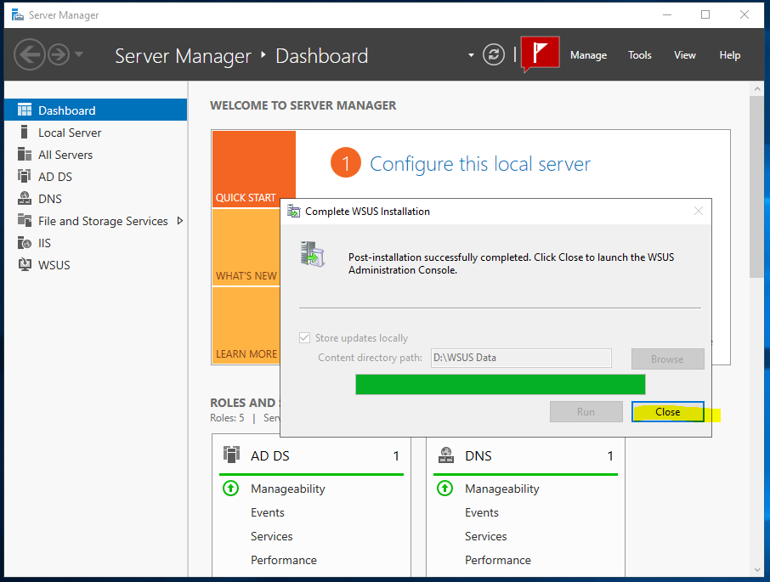
Task: Close the Complete WSUS Installation dialog with X
Action: [x=699, y=211]
